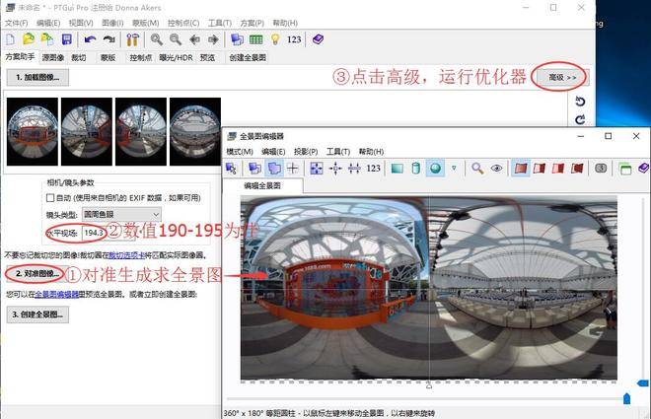Select rectilinear projection teal rectangle icon
Screen dimensions: 651x419
point(398,168)
